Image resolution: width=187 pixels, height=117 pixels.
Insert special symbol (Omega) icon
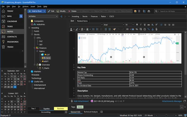(145, 29)
